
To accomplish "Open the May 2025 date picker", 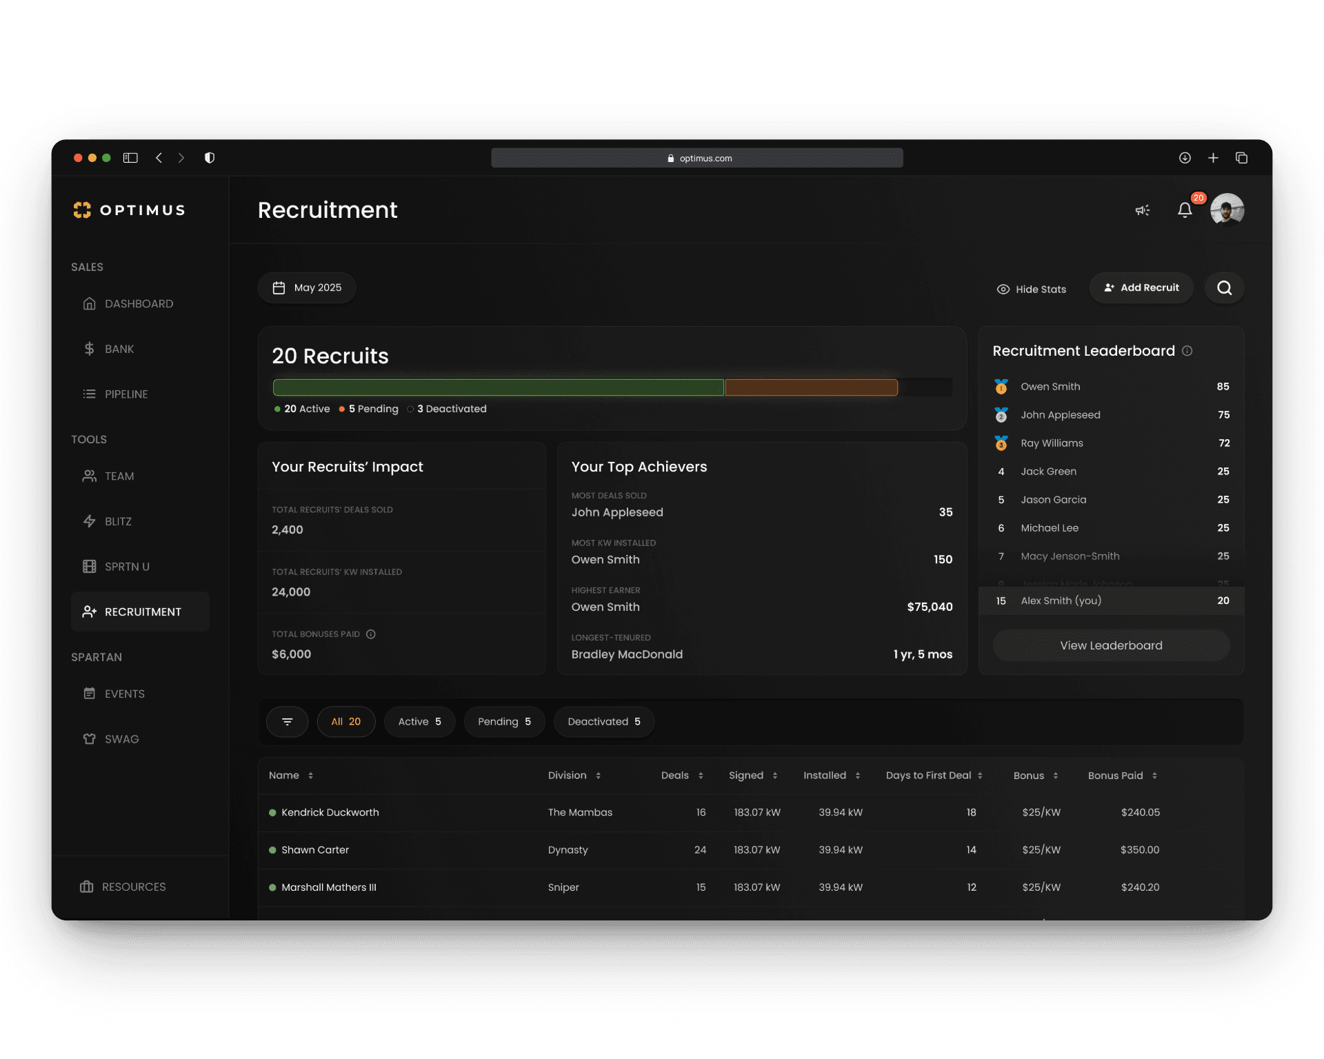I will tap(307, 288).
